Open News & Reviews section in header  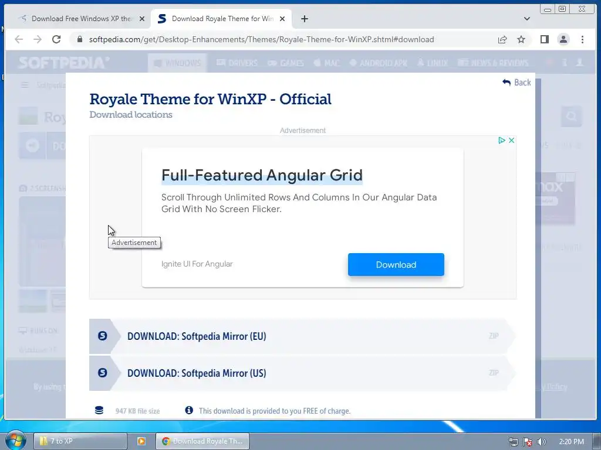click(x=493, y=63)
